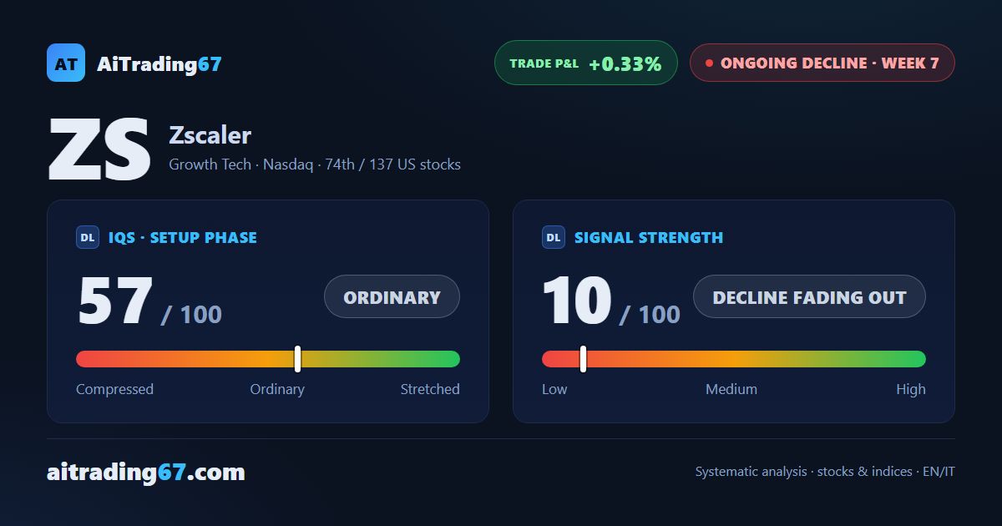Click the AiTrading67 brand name

[x=159, y=63]
